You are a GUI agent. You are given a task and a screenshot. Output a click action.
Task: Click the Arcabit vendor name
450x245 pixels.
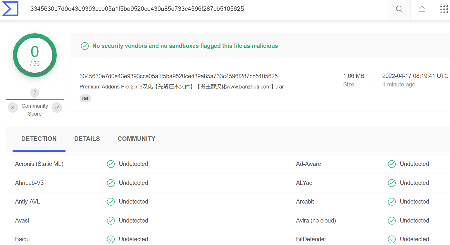tap(305, 201)
